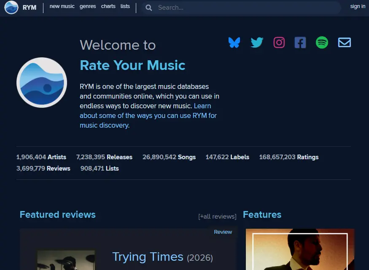Click the Features heading
Screen dimensions: 369x270
[262, 214]
